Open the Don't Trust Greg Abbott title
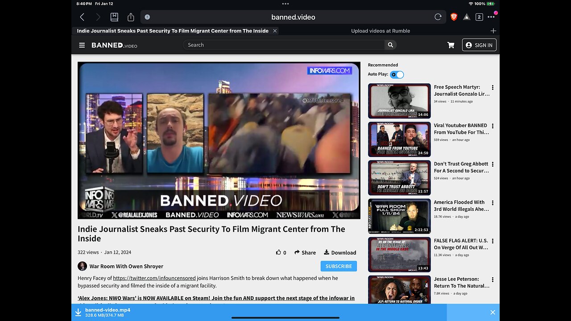 (x=461, y=167)
